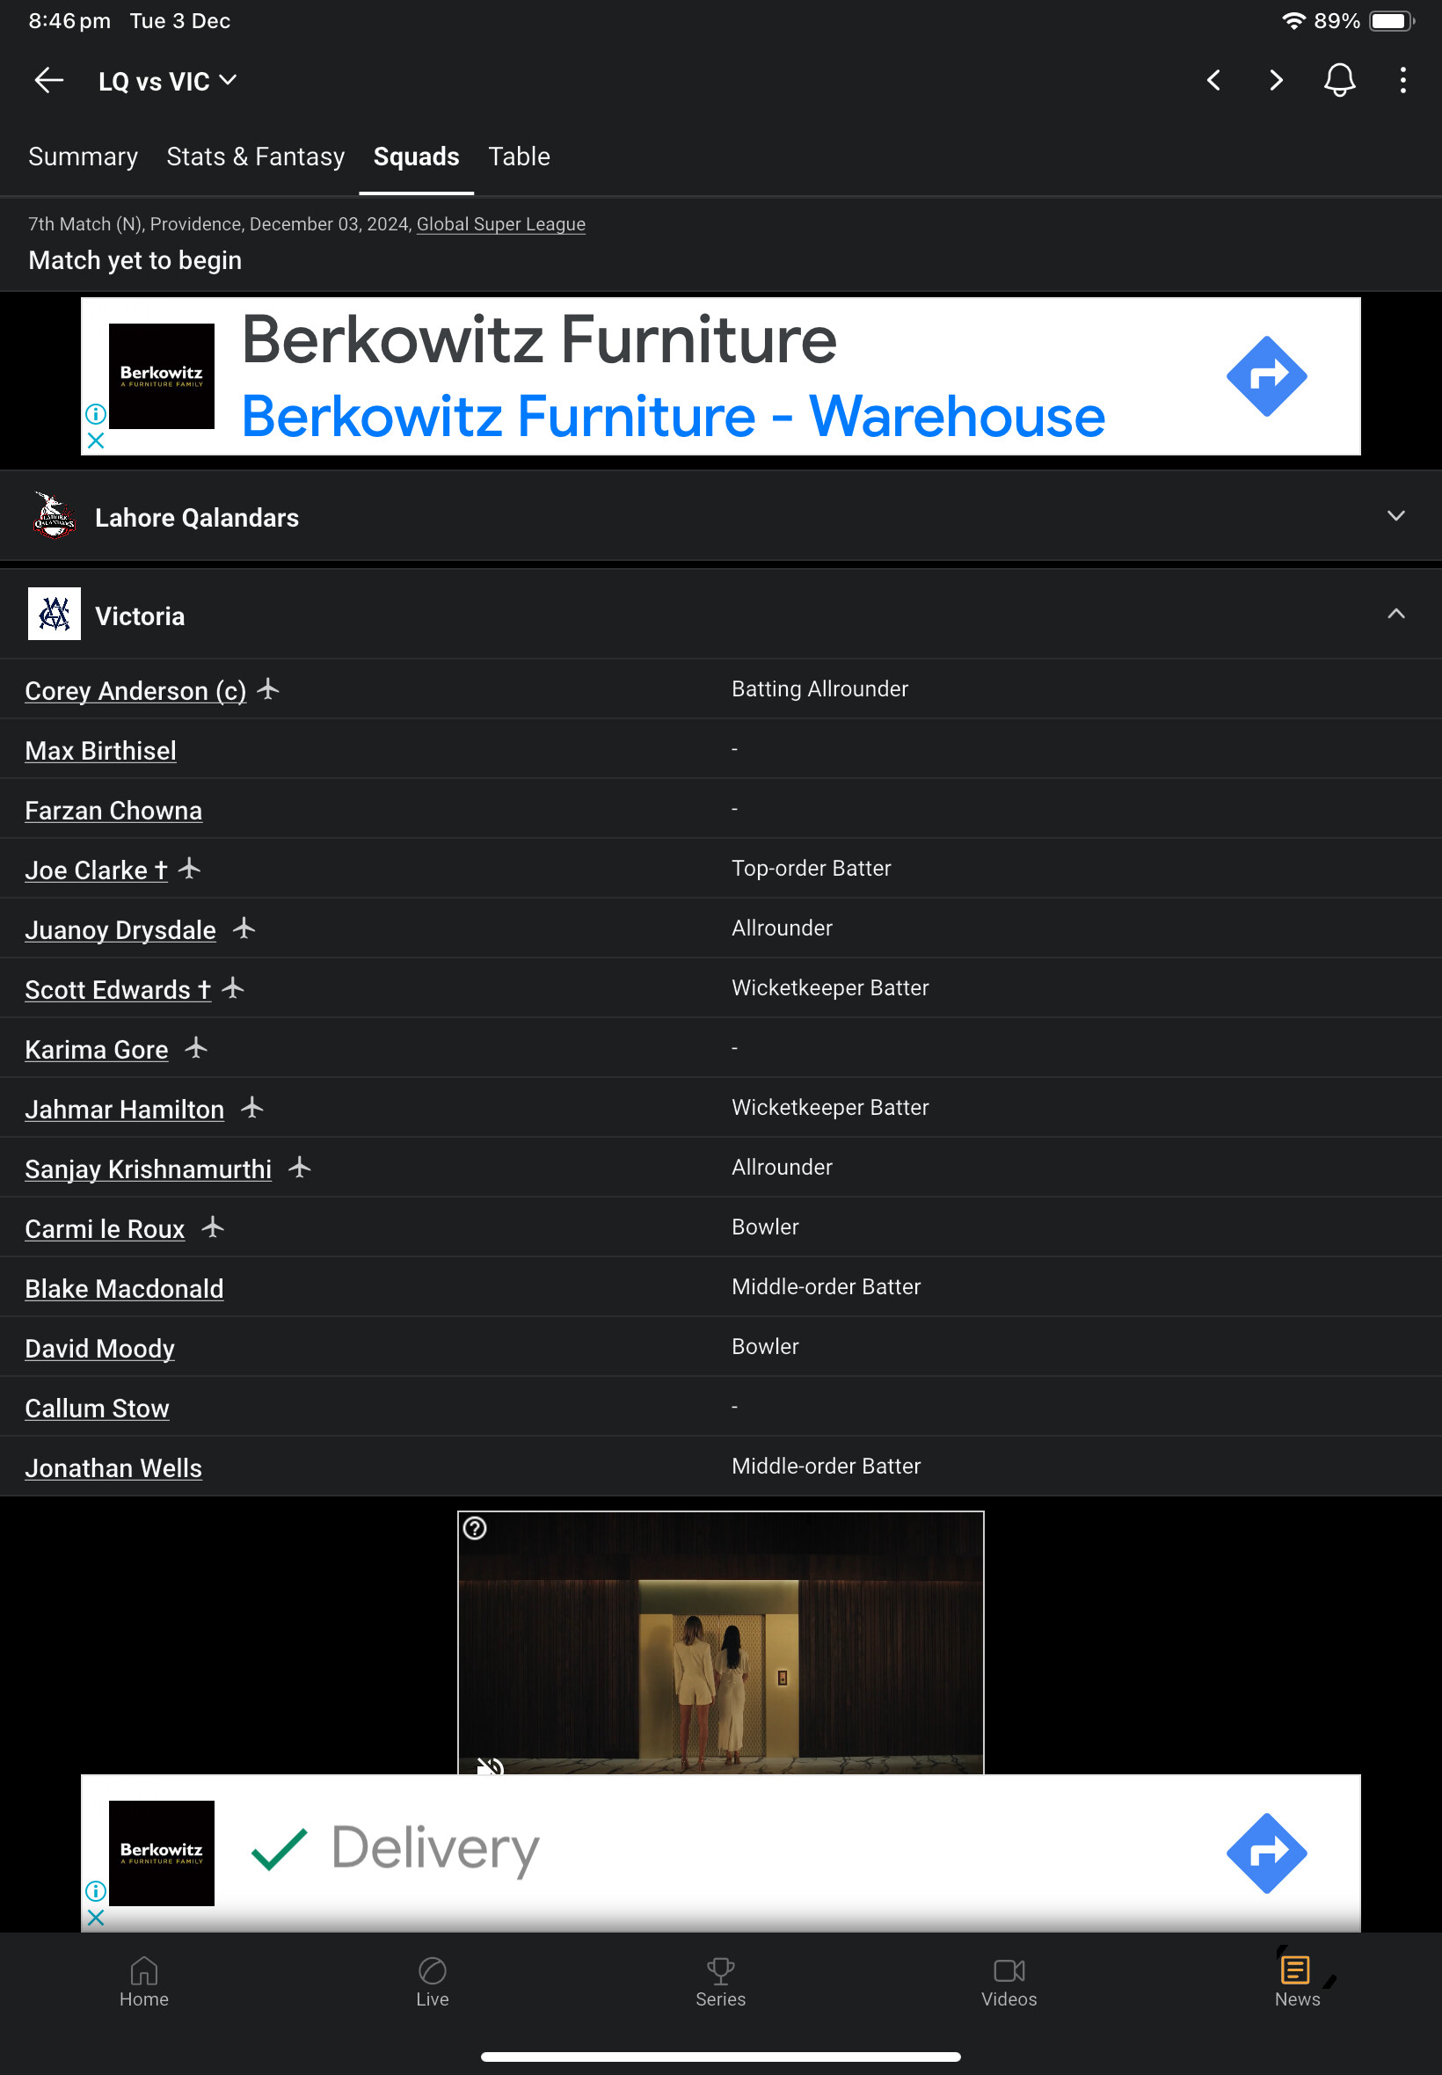Go to the next match arrow

(1276, 80)
